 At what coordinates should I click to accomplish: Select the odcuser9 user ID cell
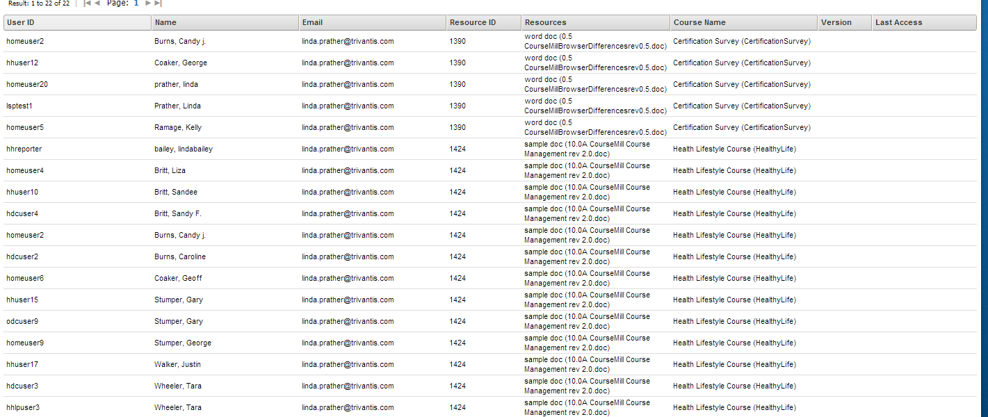click(x=22, y=322)
